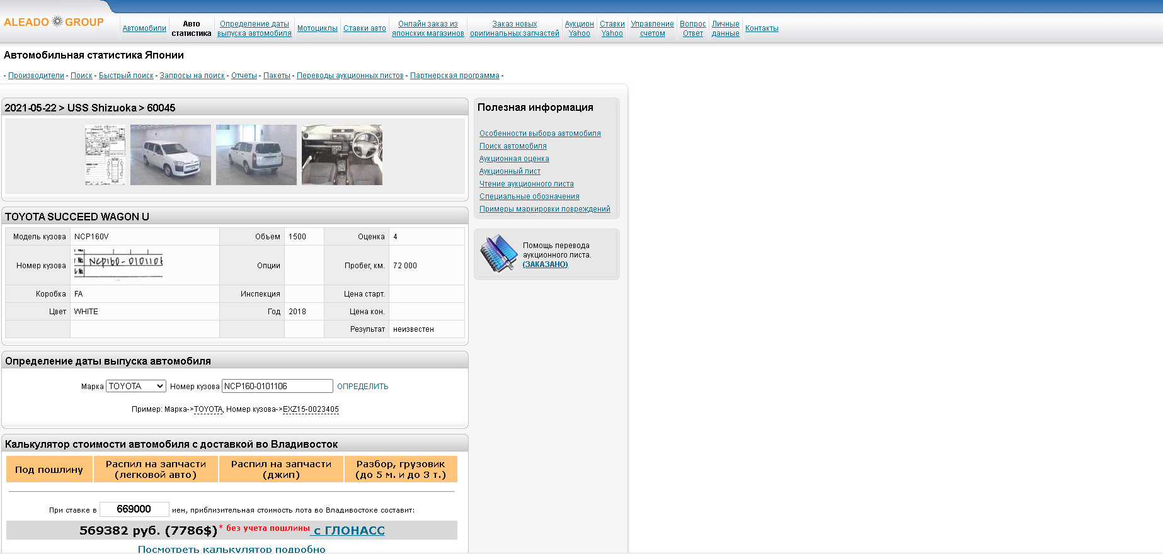Viewport: 1163px width, 556px height.
Task: Open the interior dashboard photo thumbnail
Action: [342, 155]
